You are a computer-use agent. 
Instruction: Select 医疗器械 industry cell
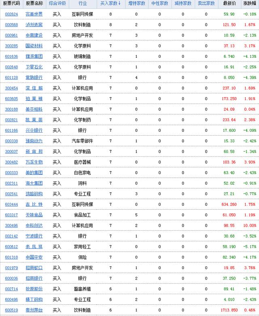tap(83, 162)
